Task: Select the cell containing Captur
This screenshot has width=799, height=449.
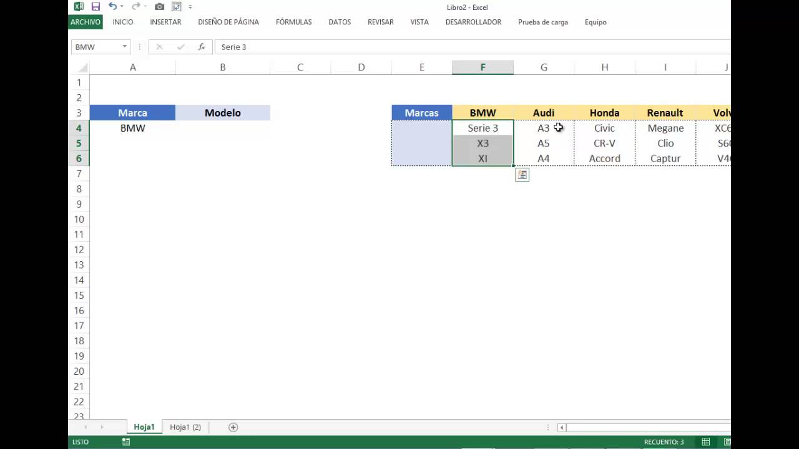Action: (665, 158)
